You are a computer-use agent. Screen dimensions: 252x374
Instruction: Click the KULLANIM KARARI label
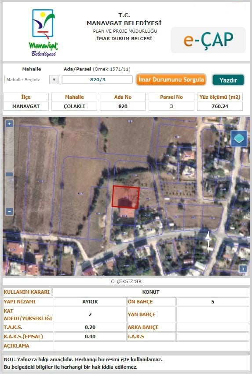(27, 292)
